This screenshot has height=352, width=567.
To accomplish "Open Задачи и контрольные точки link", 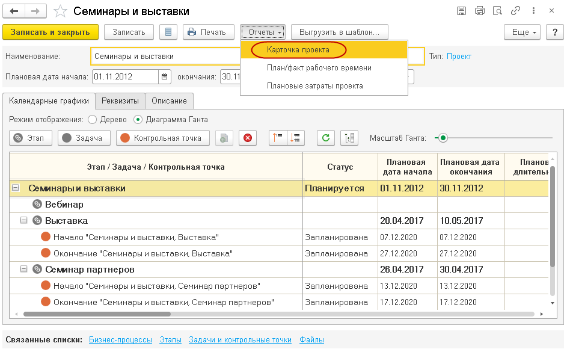I will [240, 340].
